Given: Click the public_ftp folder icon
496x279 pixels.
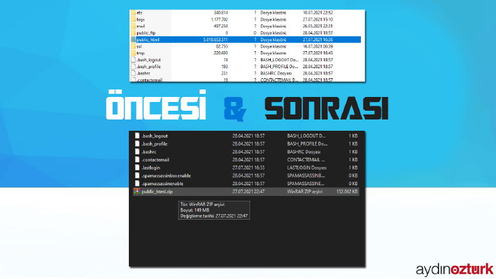Looking at the screenshot, I should 133,33.
